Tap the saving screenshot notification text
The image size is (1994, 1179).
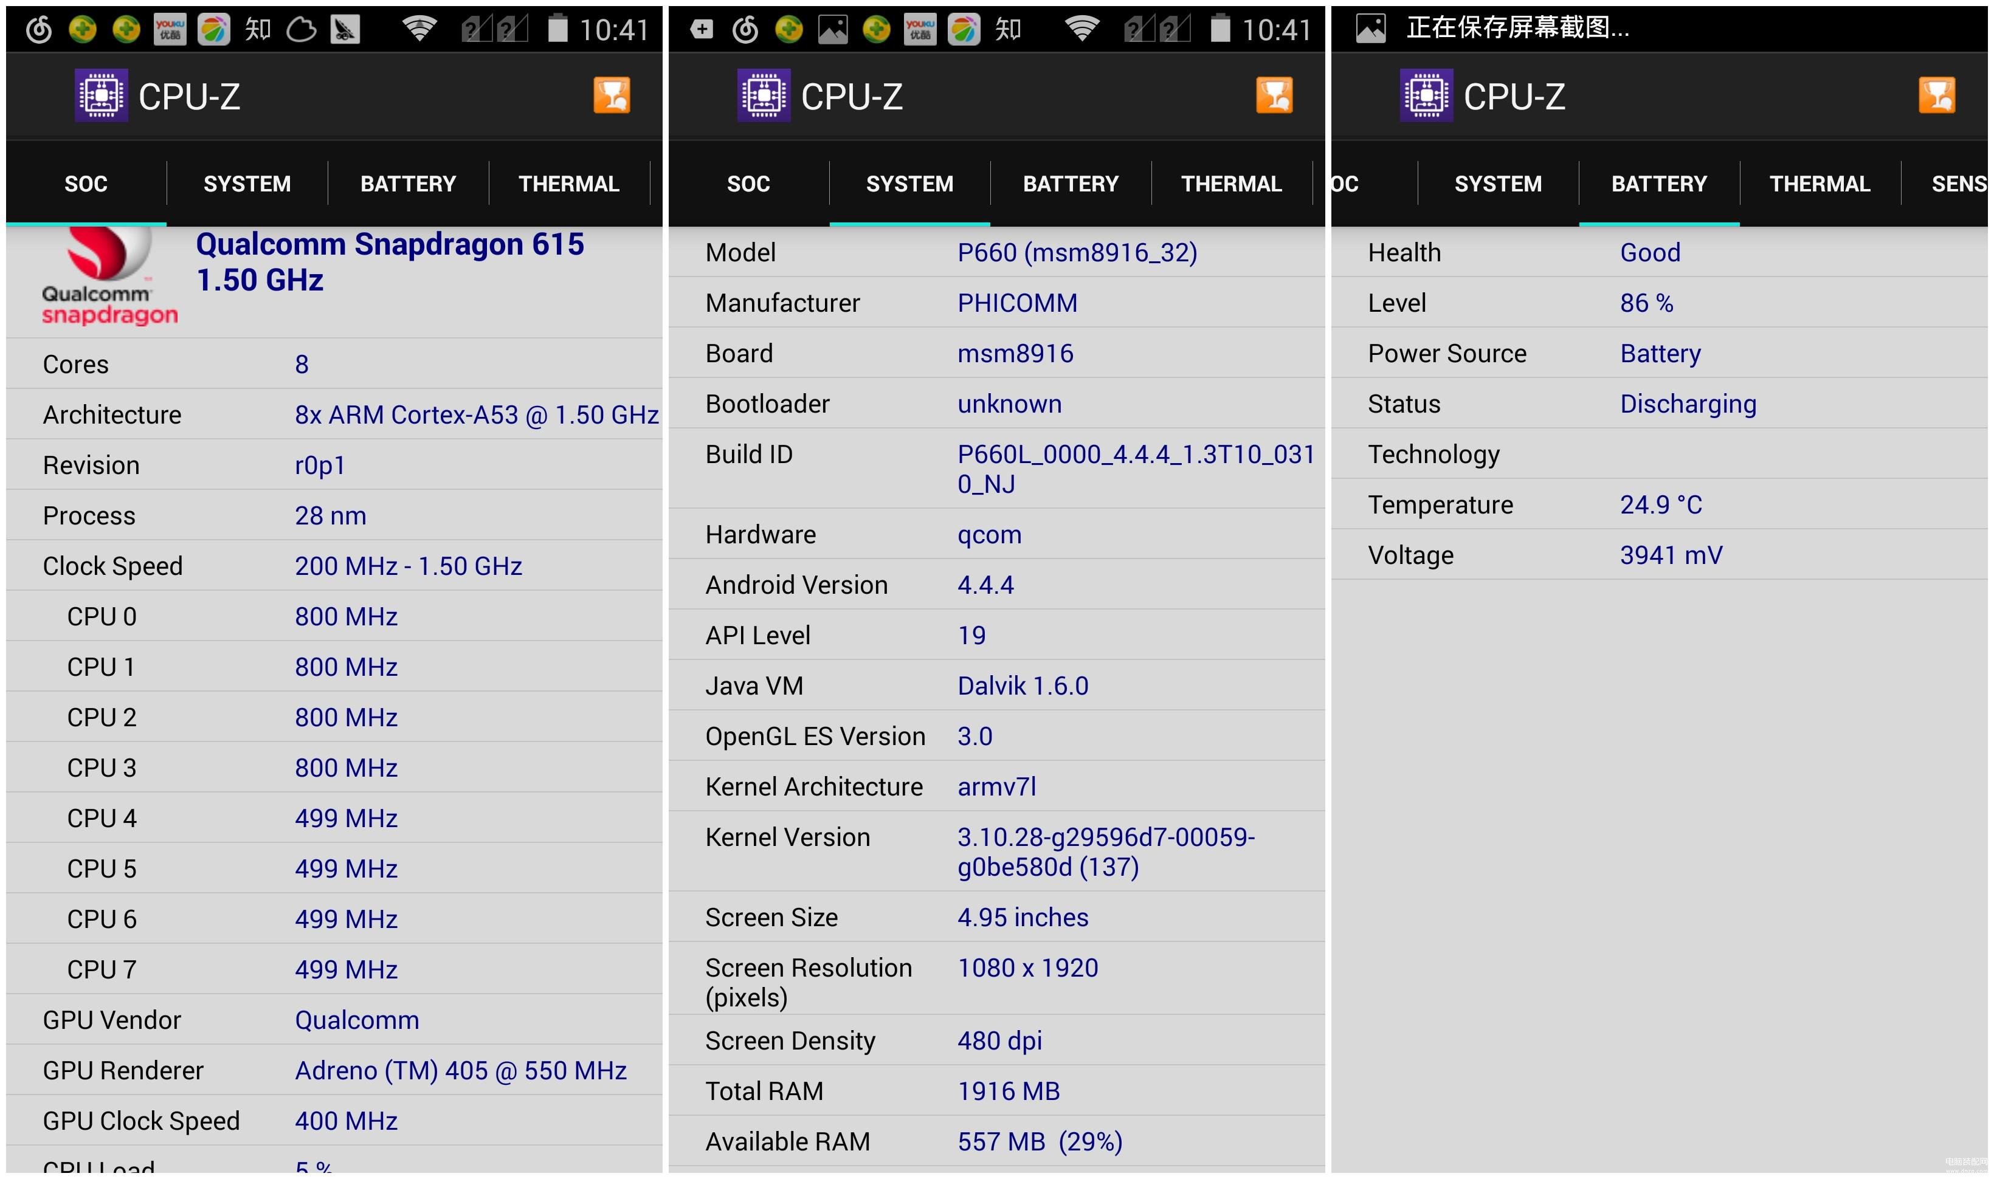(x=1518, y=28)
